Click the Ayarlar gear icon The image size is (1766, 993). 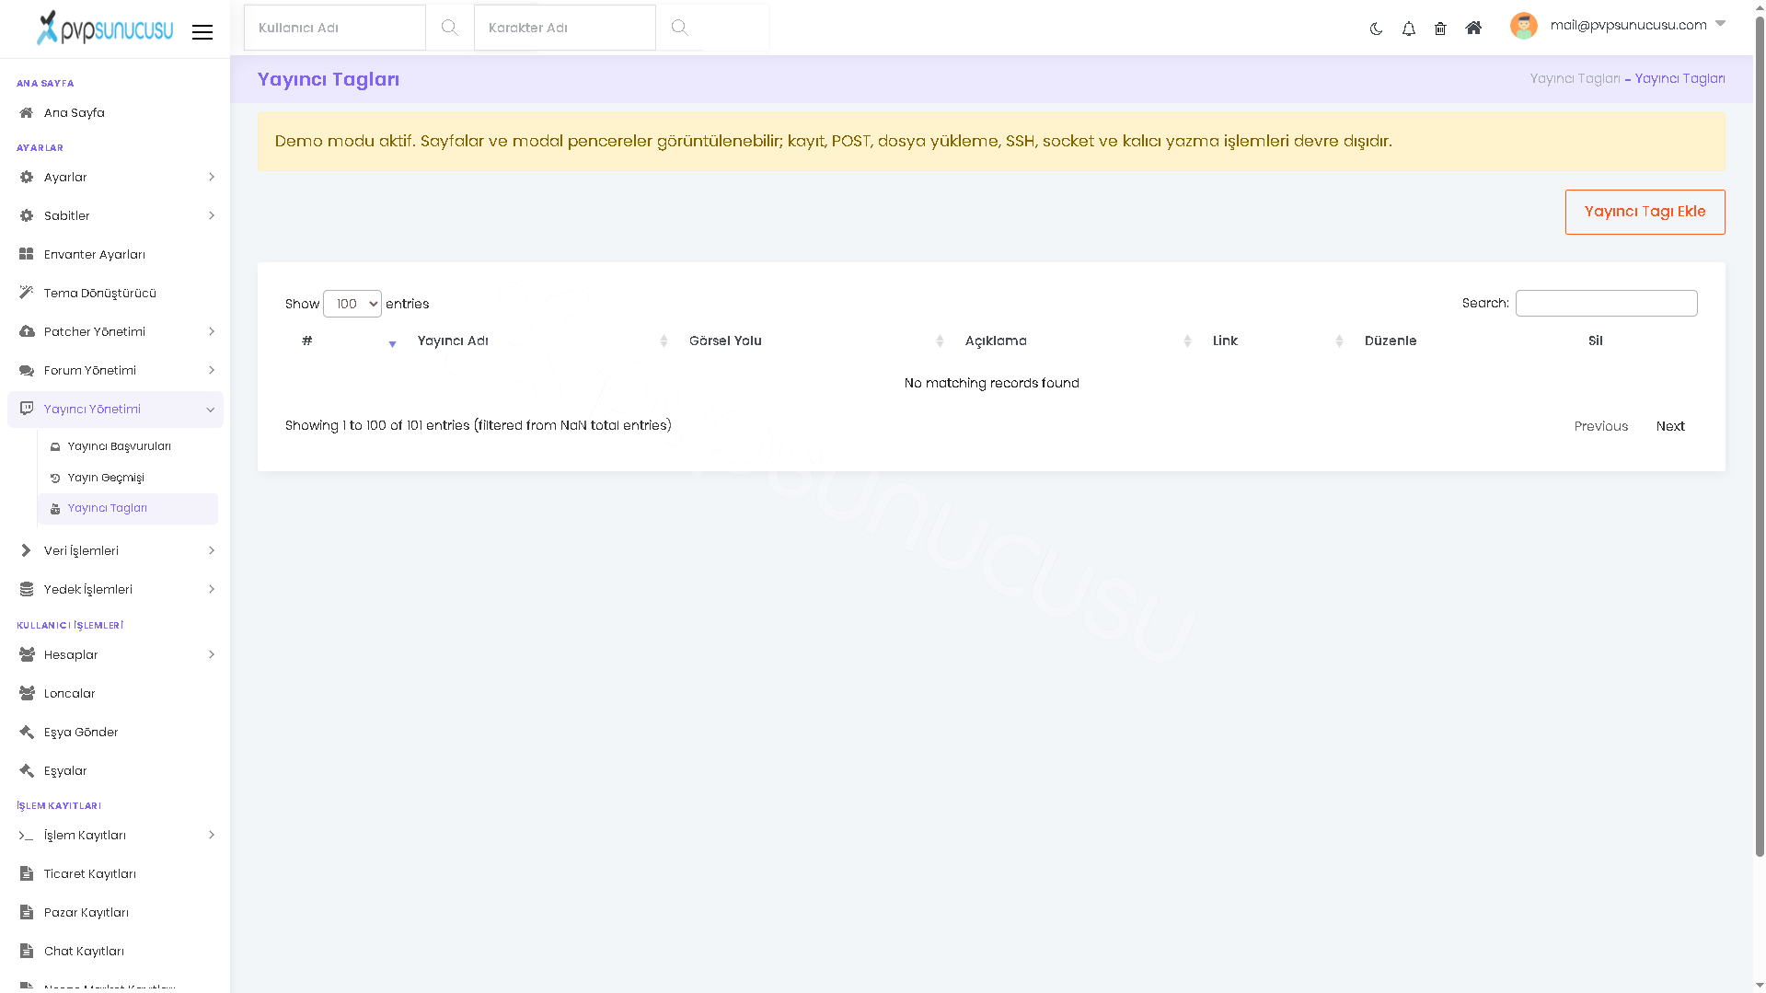pos(26,178)
